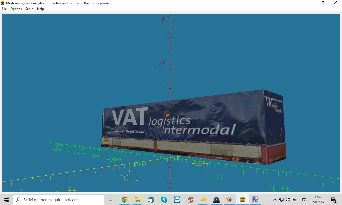Open the yellow wedge app in taskbar
342x205 pixels.
tap(203, 200)
